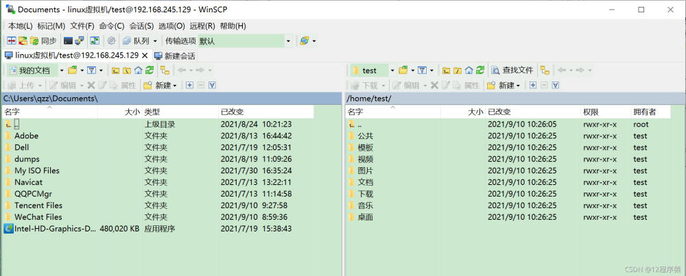The width and height of the screenshot is (686, 276).
Task: Open the 标记(M) menu
Action: 51,26
